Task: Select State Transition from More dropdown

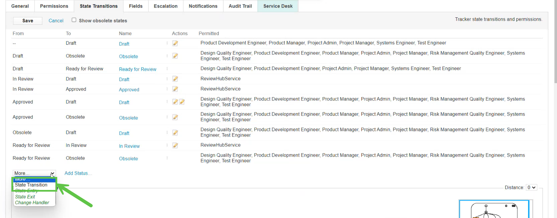Action: tap(31, 185)
